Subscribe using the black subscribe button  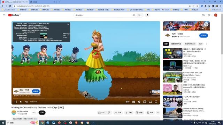pyautogui.click(x=42, y=112)
